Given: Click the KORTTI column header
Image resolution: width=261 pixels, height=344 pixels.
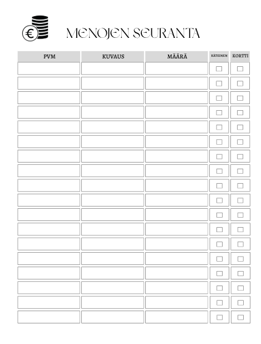Looking at the screenshot, I should (240, 56).
